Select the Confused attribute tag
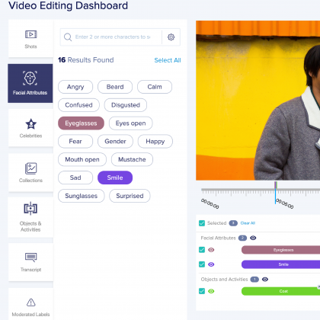320x320 pixels. point(78,105)
